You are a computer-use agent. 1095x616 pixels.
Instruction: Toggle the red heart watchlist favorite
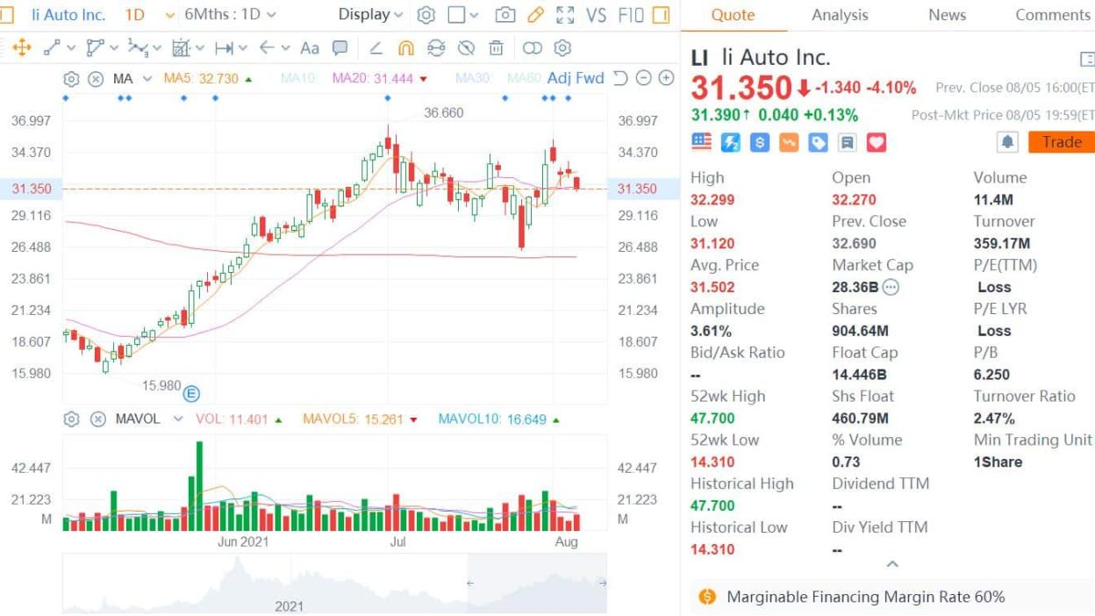(877, 142)
